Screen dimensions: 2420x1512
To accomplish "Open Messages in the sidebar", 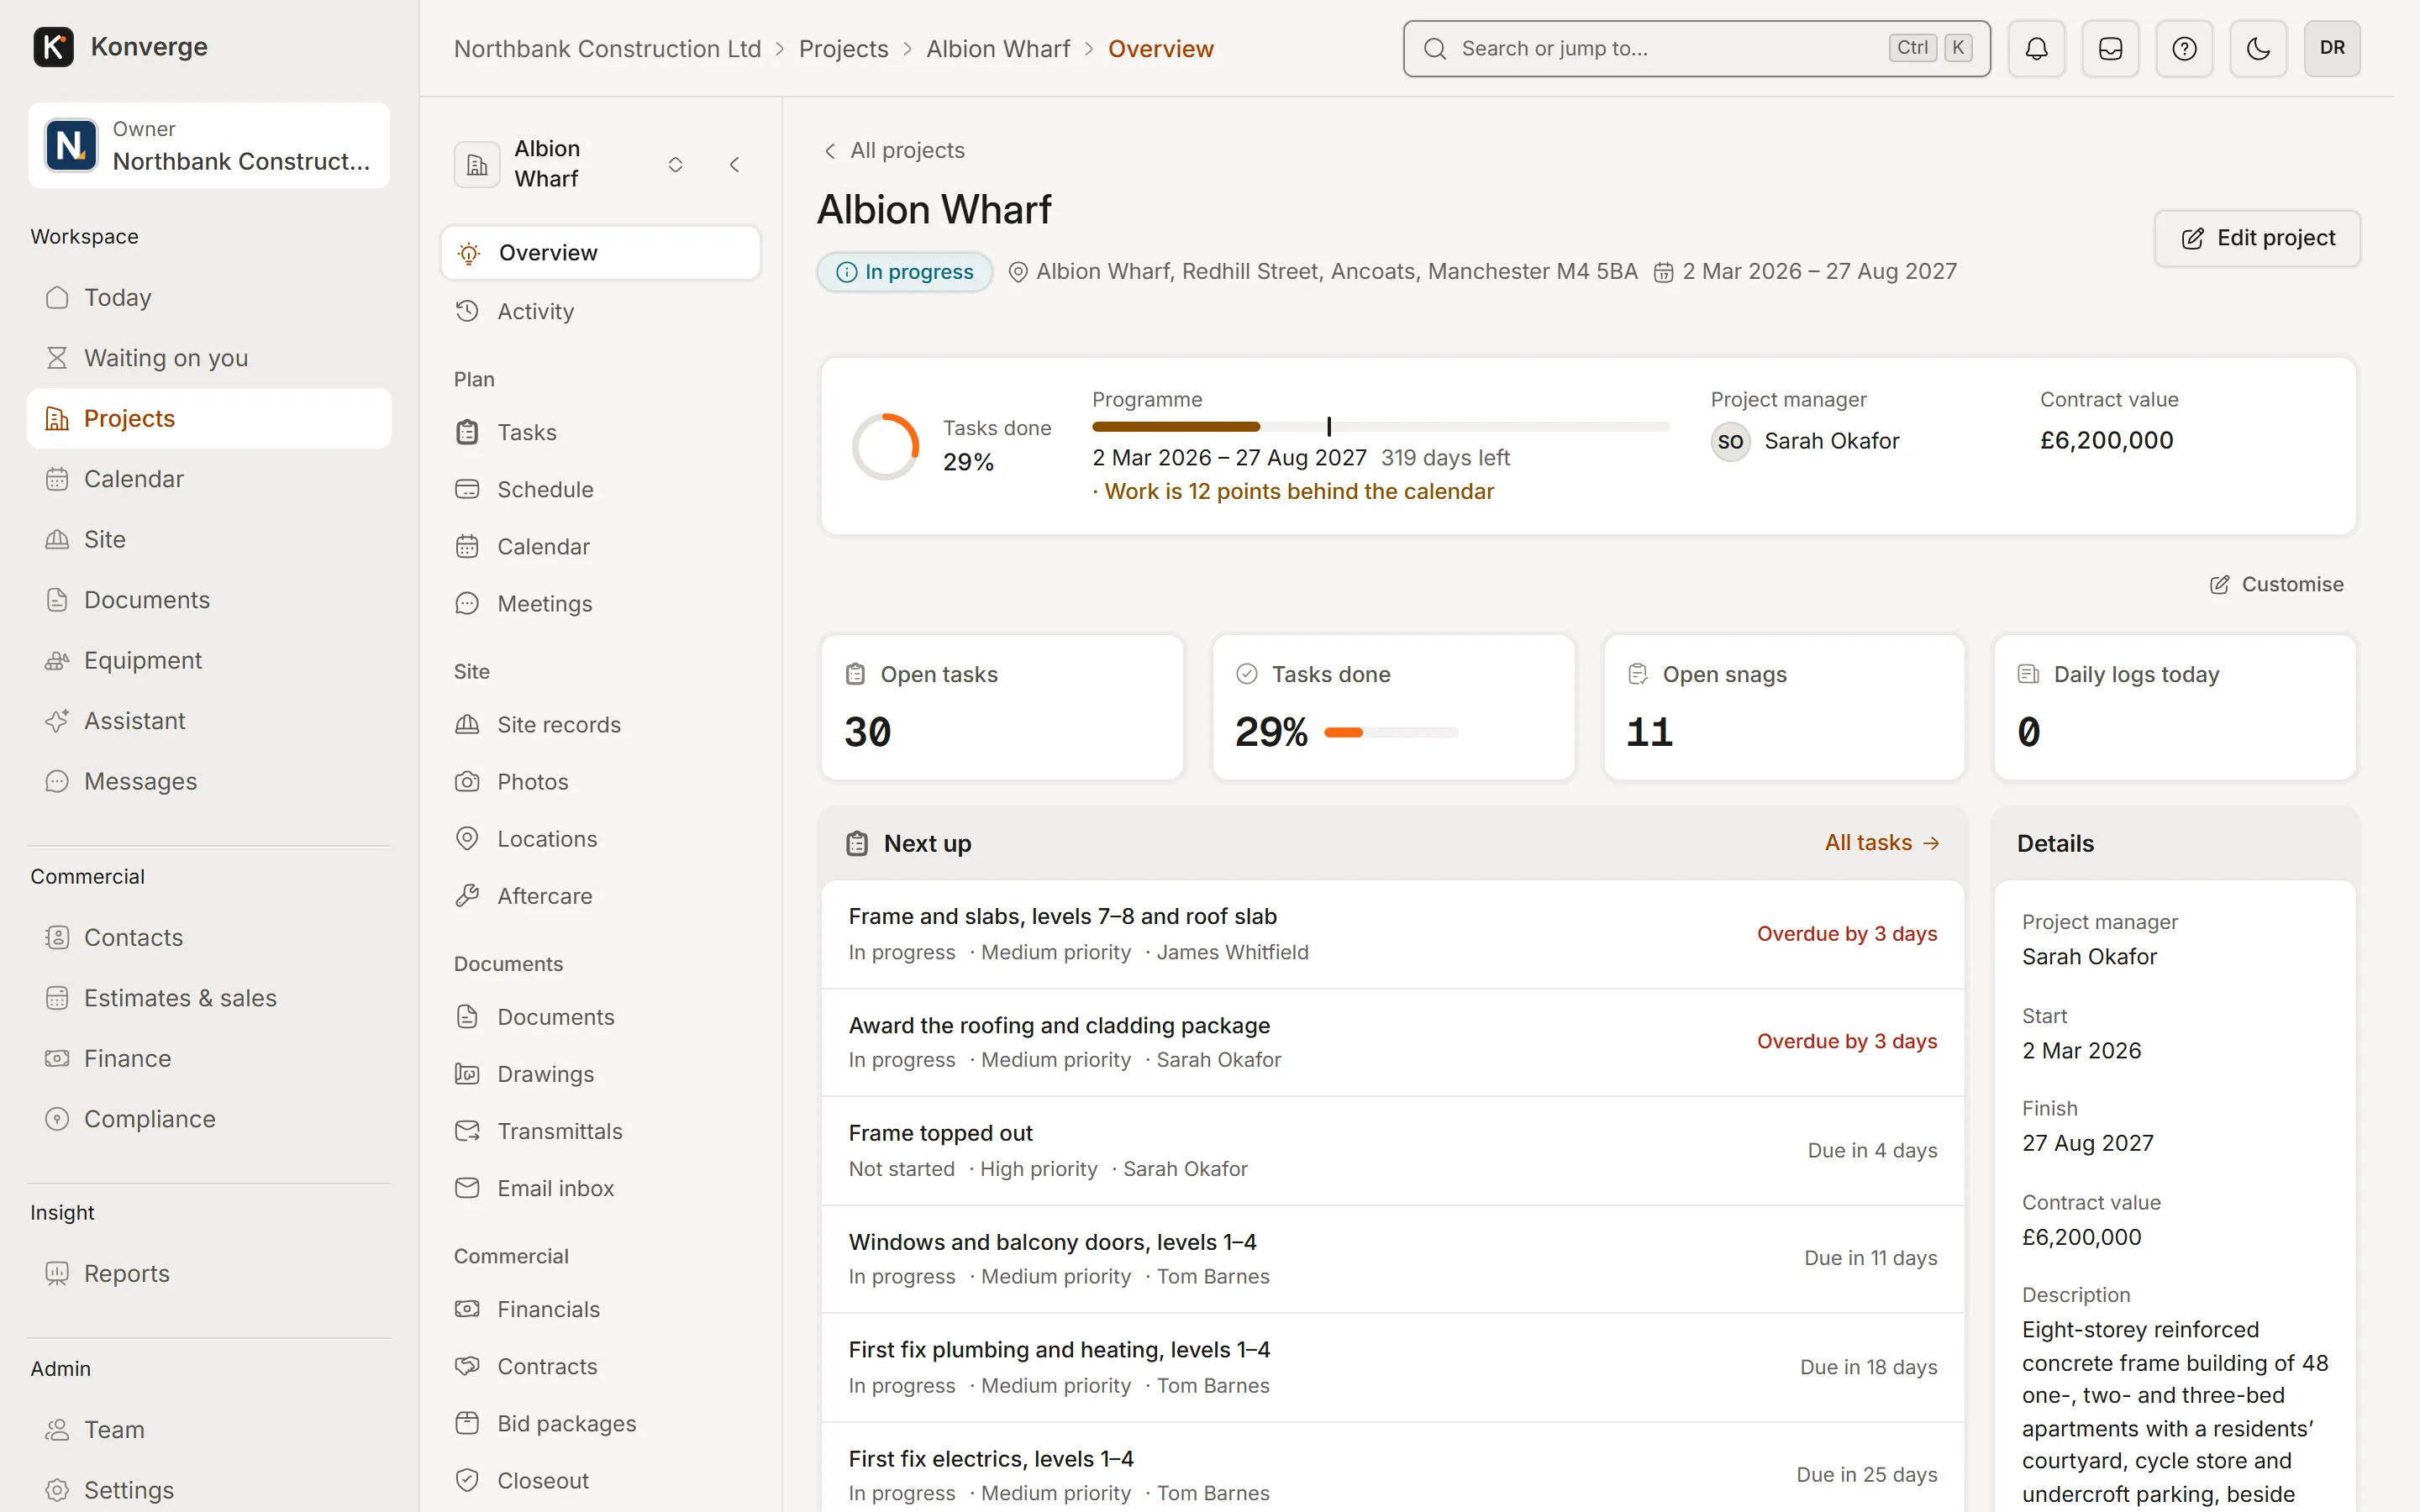I will click(209, 781).
